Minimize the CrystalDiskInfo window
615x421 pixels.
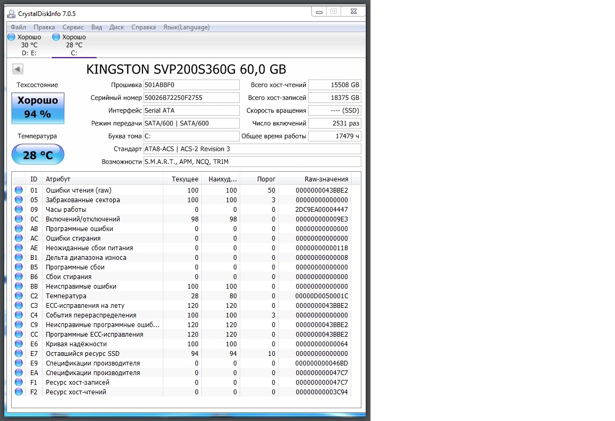[x=319, y=12]
